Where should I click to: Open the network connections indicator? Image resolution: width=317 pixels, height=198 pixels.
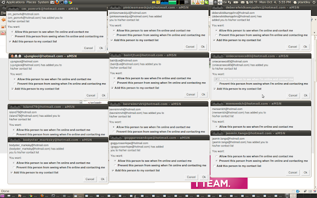pyautogui.click(x=229, y=2)
